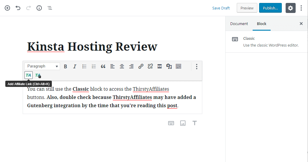The height and width of the screenshot is (162, 308).
Task: Insert a bulleted list
Action: click(x=84, y=66)
